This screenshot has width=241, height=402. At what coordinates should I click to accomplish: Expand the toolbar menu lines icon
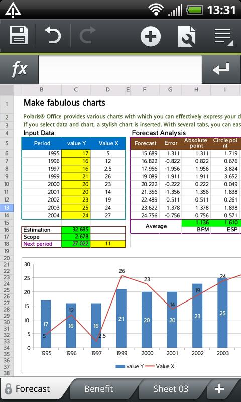pos(223,36)
